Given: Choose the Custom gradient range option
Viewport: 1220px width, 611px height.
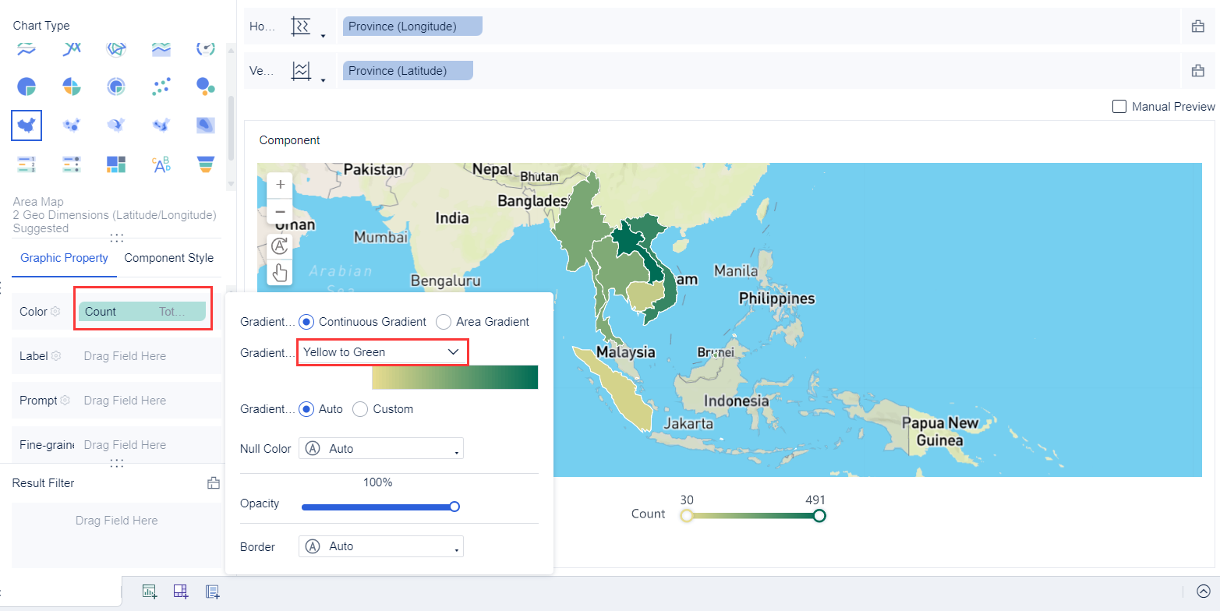Looking at the screenshot, I should (x=360, y=409).
